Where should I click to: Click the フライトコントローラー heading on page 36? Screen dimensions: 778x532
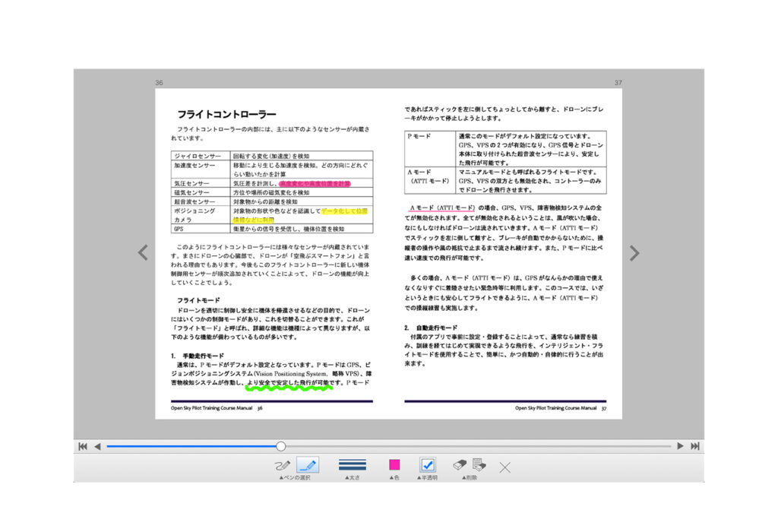[226, 115]
